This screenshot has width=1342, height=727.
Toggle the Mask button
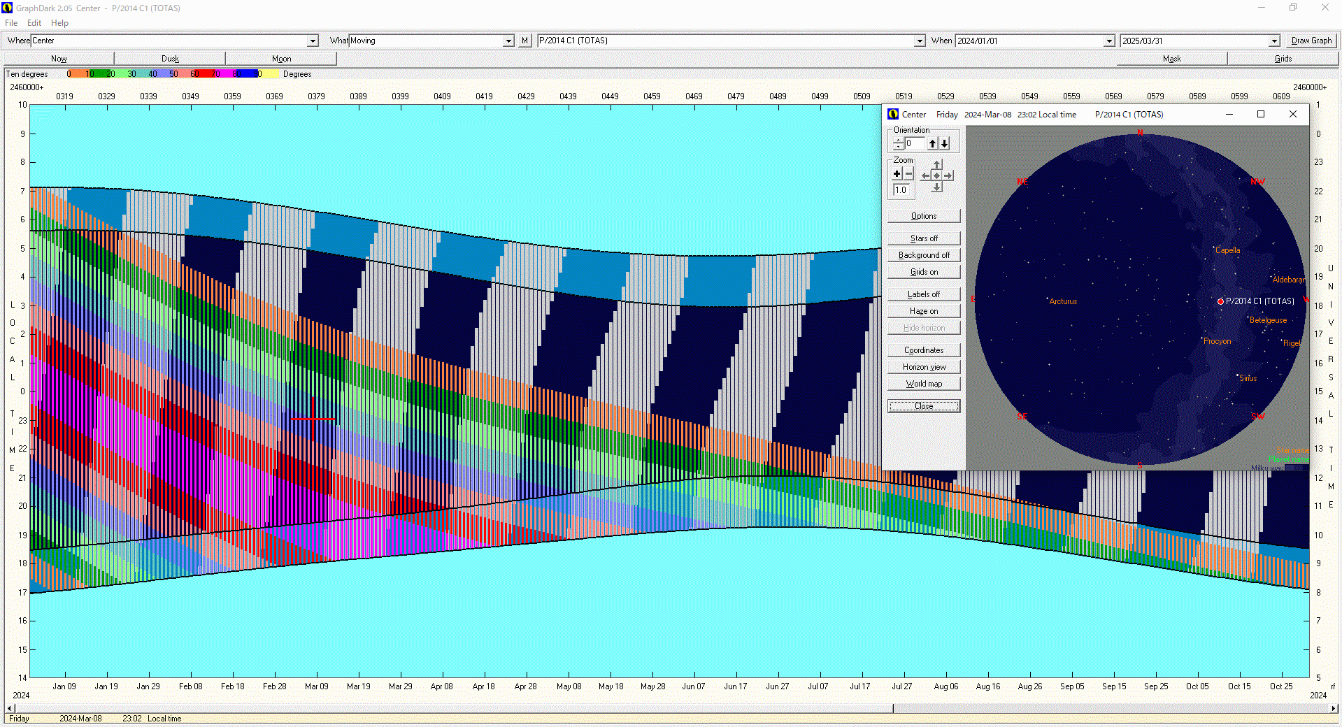[1172, 59]
